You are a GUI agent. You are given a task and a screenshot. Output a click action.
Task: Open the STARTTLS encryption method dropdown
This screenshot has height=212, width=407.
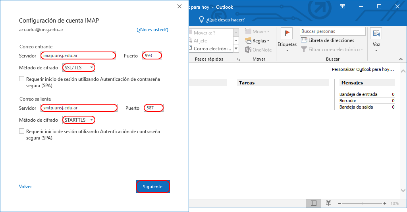point(79,120)
